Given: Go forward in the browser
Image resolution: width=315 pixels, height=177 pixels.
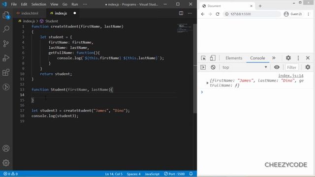Looking at the screenshot, I should [x=210, y=14].
